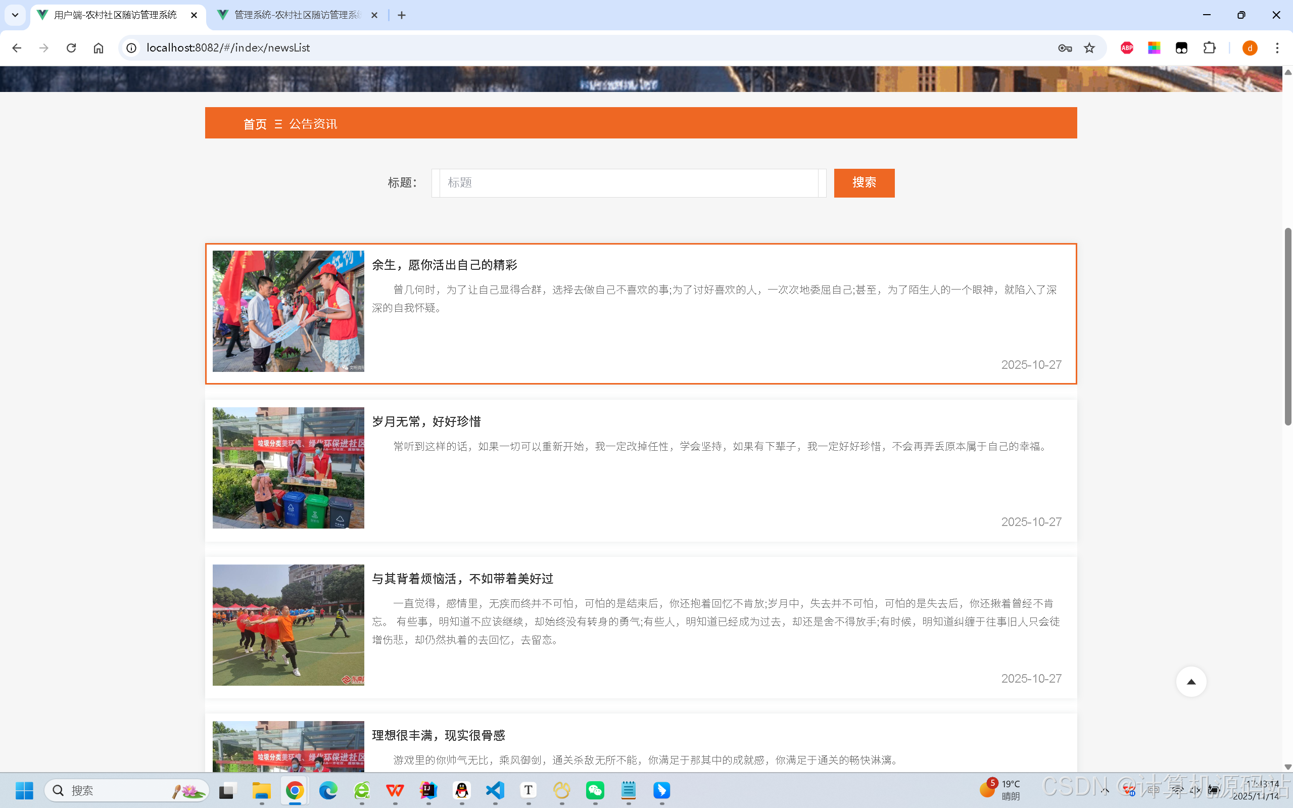Click the scrollbar up arrow

coord(1287,72)
